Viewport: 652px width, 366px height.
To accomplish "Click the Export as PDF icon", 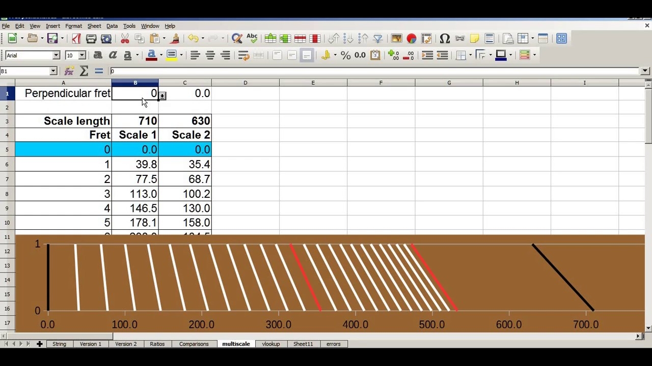I will pos(76,39).
